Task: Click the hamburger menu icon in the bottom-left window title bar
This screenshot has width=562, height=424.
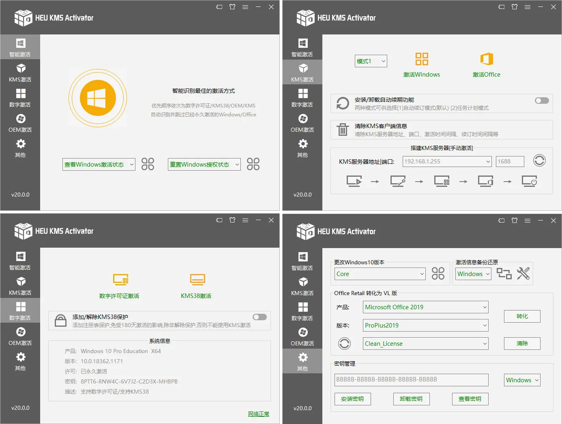Action: pyautogui.click(x=245, y=220)
